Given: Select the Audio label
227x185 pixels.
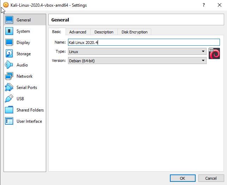Looking at the screenshot, I should (22, 65).
